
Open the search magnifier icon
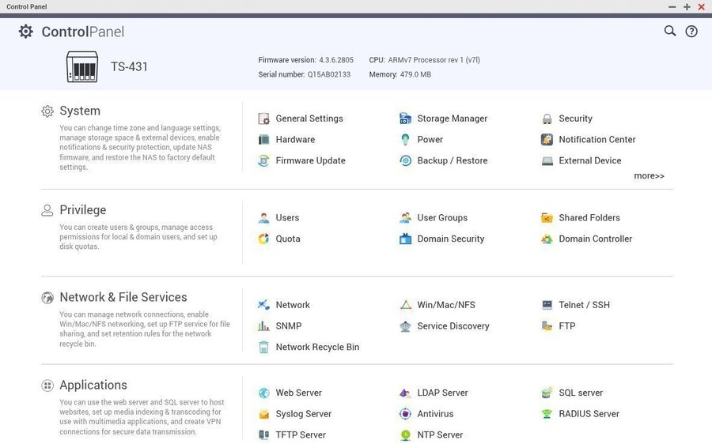[670, 31]
